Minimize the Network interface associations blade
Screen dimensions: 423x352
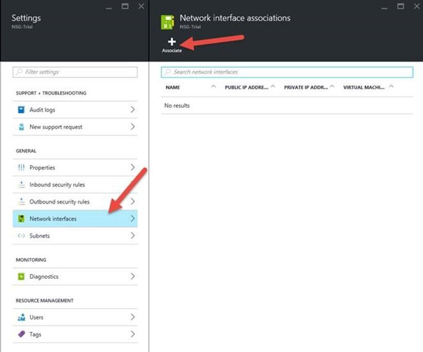[384, 8]
